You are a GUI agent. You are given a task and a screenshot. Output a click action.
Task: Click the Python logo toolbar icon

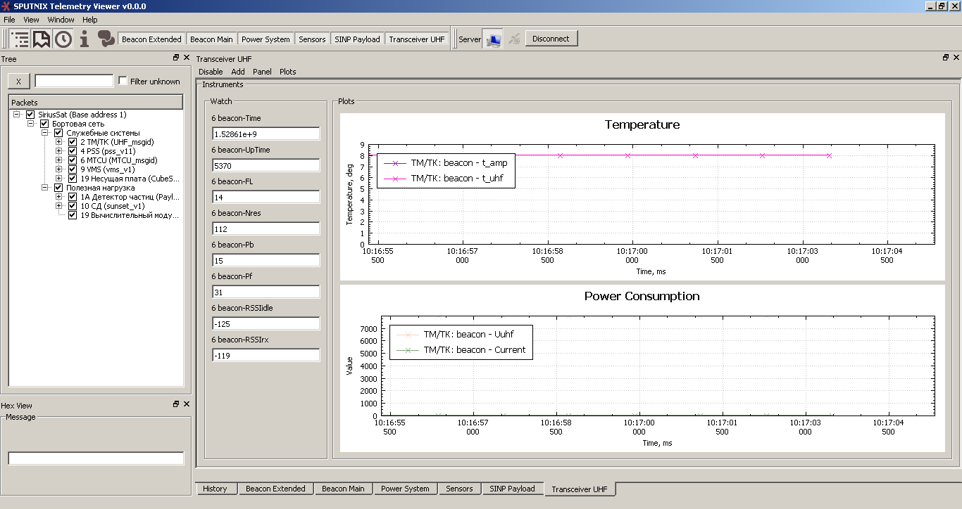[x=106, y=39]
